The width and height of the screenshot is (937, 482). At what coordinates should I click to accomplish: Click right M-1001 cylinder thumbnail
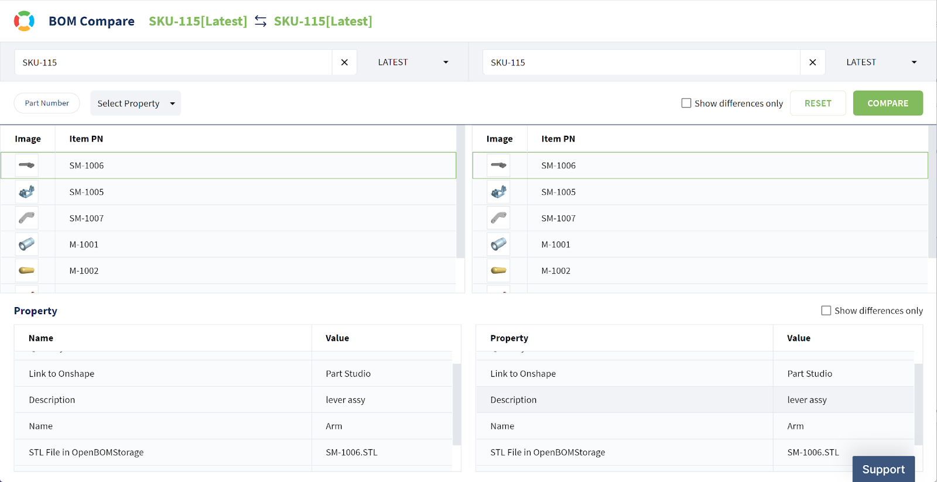[499, 245]
